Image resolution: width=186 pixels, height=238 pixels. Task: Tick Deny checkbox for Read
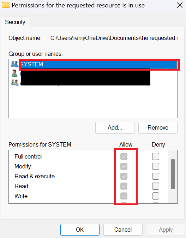click(156, 186)
